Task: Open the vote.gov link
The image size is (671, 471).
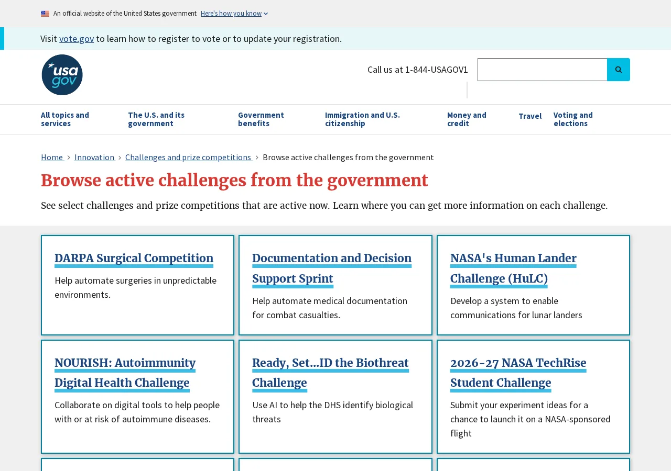Action: tap(77, 39)
